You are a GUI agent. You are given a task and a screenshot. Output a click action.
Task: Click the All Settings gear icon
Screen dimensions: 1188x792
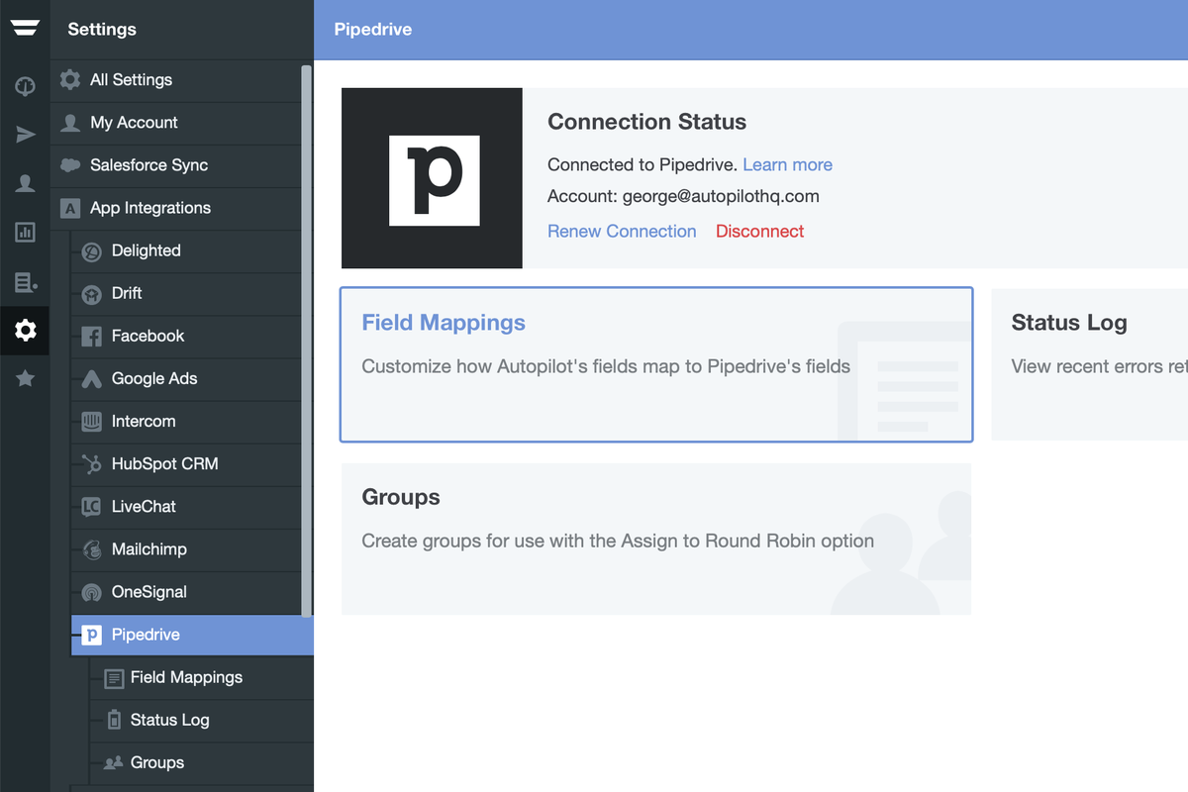[70, 80]
